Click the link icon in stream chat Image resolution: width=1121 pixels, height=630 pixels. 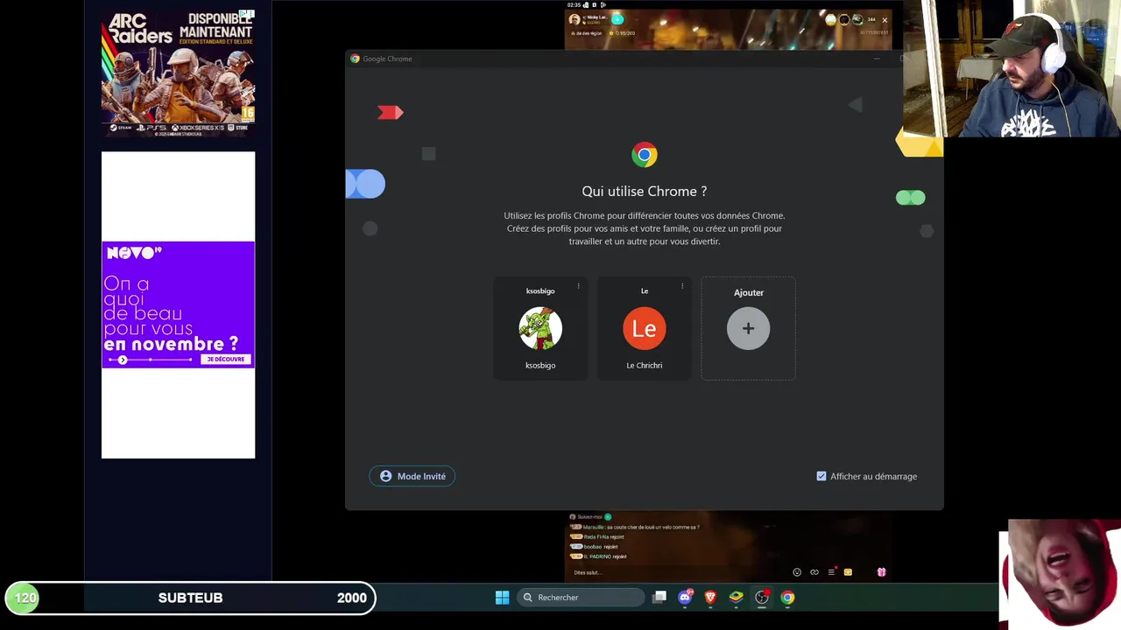point(814,572)
